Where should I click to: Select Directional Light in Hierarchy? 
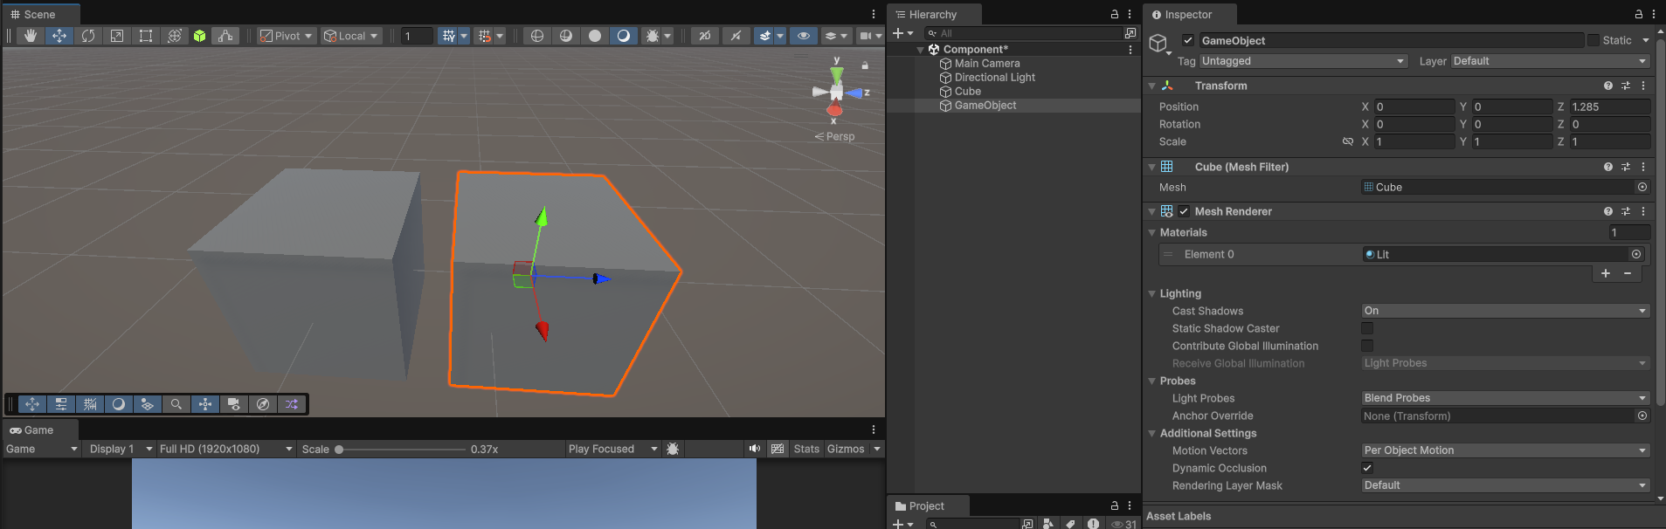[994, 78]
